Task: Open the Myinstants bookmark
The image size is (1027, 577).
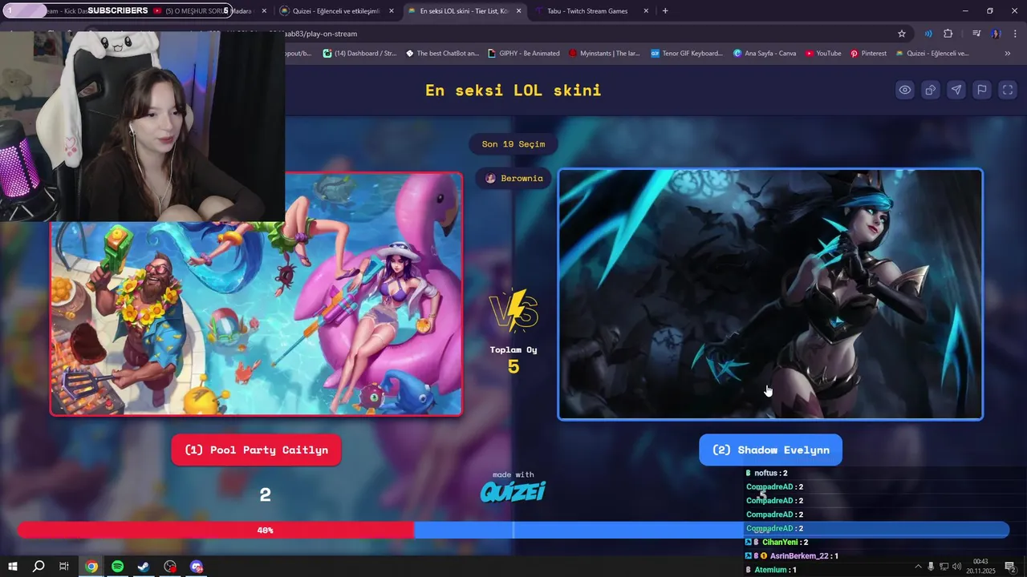Action: pos(604,54)
